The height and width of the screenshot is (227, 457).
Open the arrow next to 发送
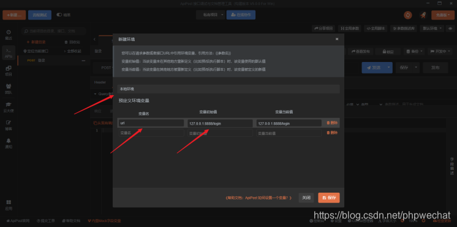388,67
